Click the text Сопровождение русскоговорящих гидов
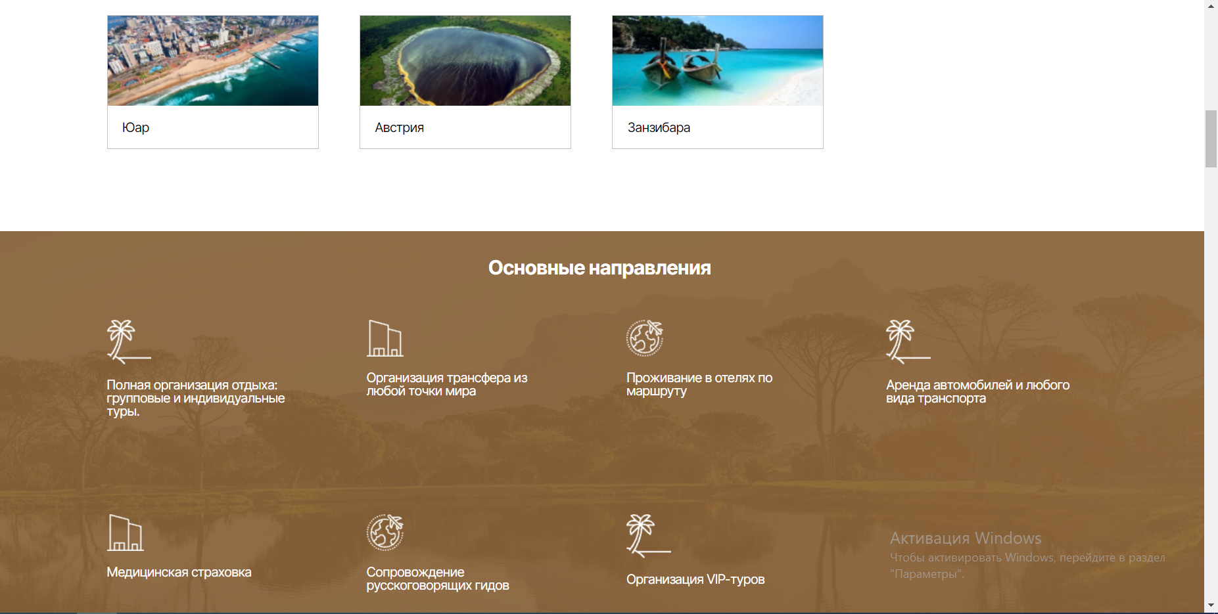This screenshot has height=614, width=1218. [438, 579]
